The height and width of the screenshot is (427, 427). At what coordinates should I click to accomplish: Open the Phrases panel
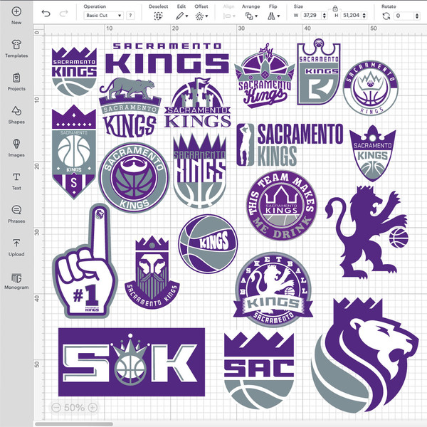coord(16,214)
